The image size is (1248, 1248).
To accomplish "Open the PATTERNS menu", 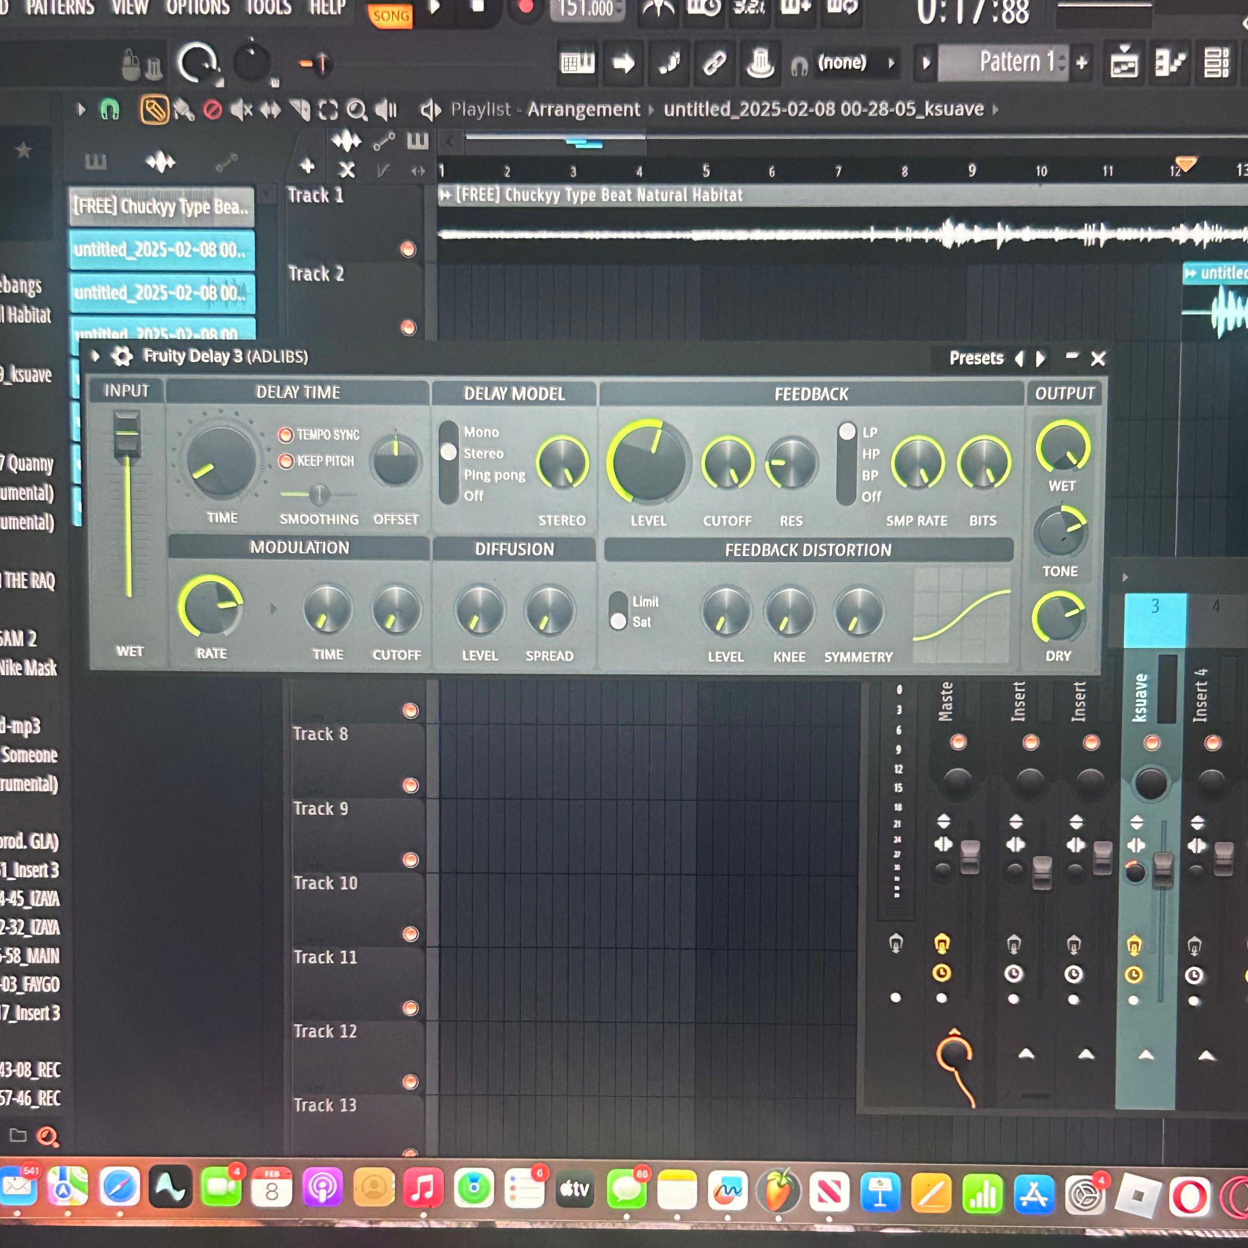I will [x=60, y=8].
